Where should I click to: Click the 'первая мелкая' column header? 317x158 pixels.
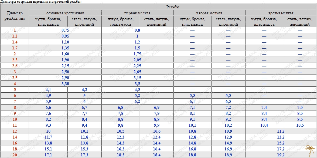click(137, 13)
